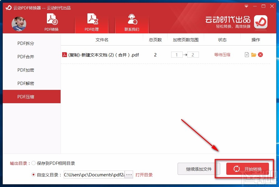Viewport: 279px width, 187px height.
Task: Click the red PDF icon beside the file name
Action: (x=65, y=55)
